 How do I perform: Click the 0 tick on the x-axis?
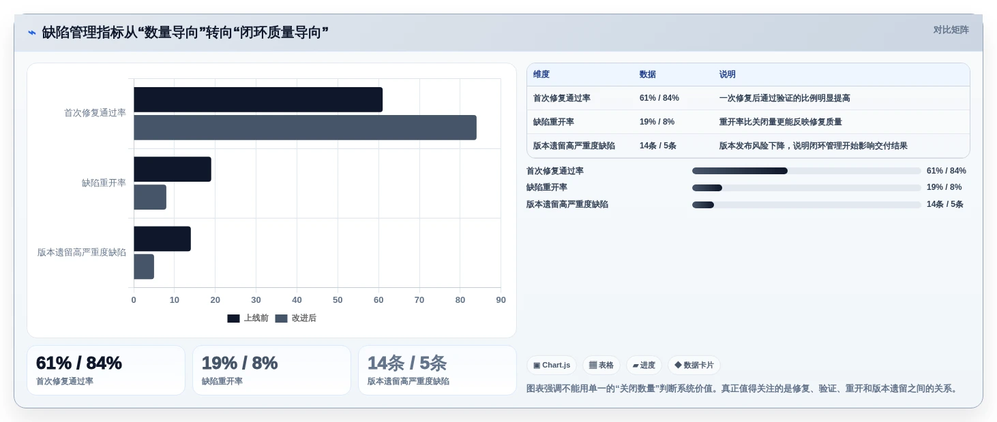(134, 300)
